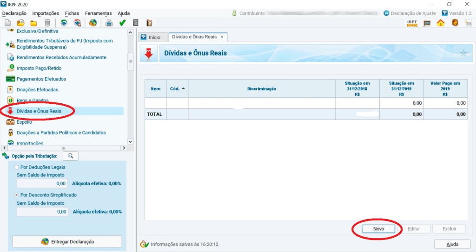Click the yellow closed folder toolbar icon
476x252 pixels.
click(33, 23)
